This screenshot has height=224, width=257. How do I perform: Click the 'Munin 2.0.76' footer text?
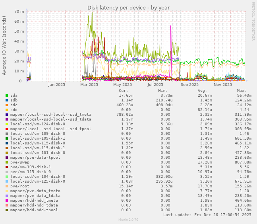tap(128, 220)
